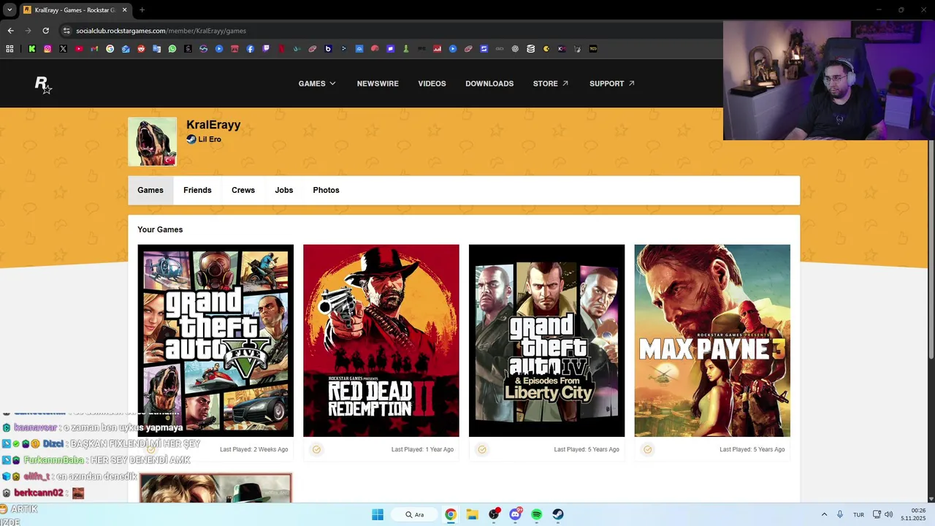Switch to the Jobs tab

point(284,190)
